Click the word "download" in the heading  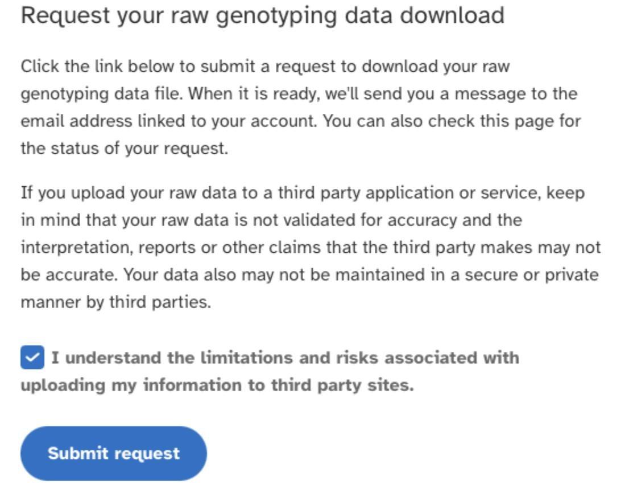click(x=452, y=15)
